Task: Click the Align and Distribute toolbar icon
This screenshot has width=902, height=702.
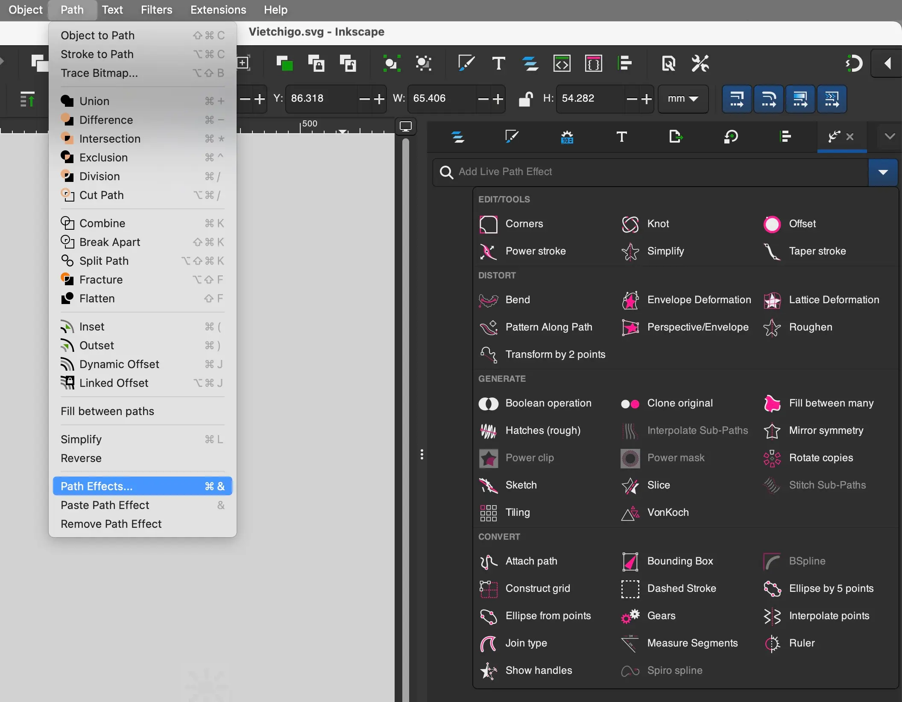Action: point(625,64)
